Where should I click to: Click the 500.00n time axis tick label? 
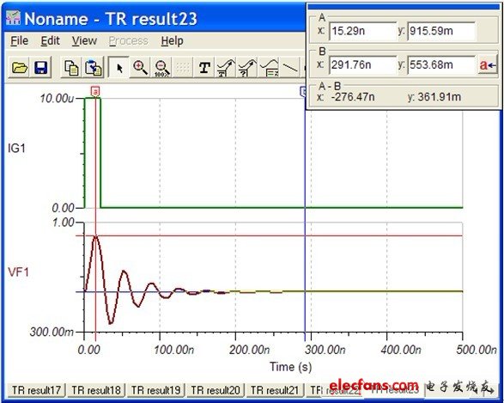pyautogui.click(x=477, y=349)
